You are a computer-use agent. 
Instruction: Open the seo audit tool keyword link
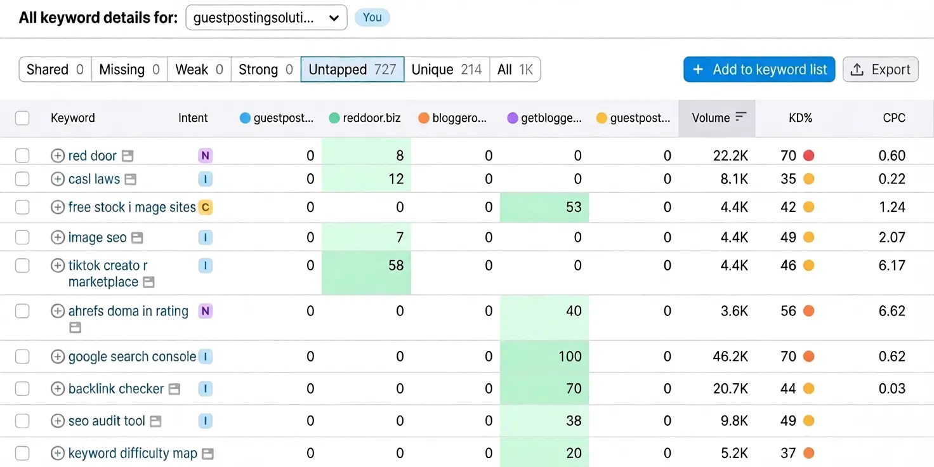coord(107,421)
